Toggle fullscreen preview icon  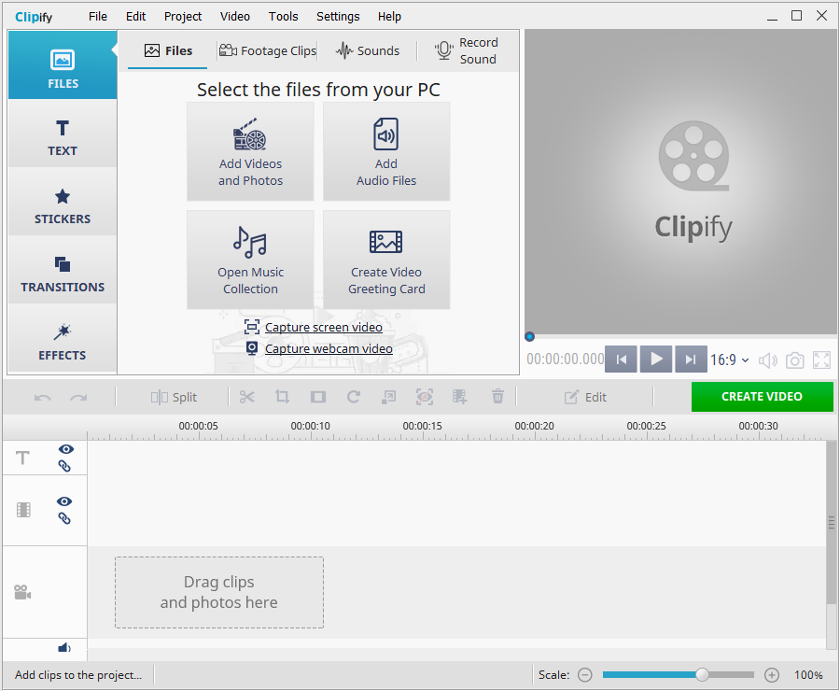pyautogui.click(x=821, y=360)
